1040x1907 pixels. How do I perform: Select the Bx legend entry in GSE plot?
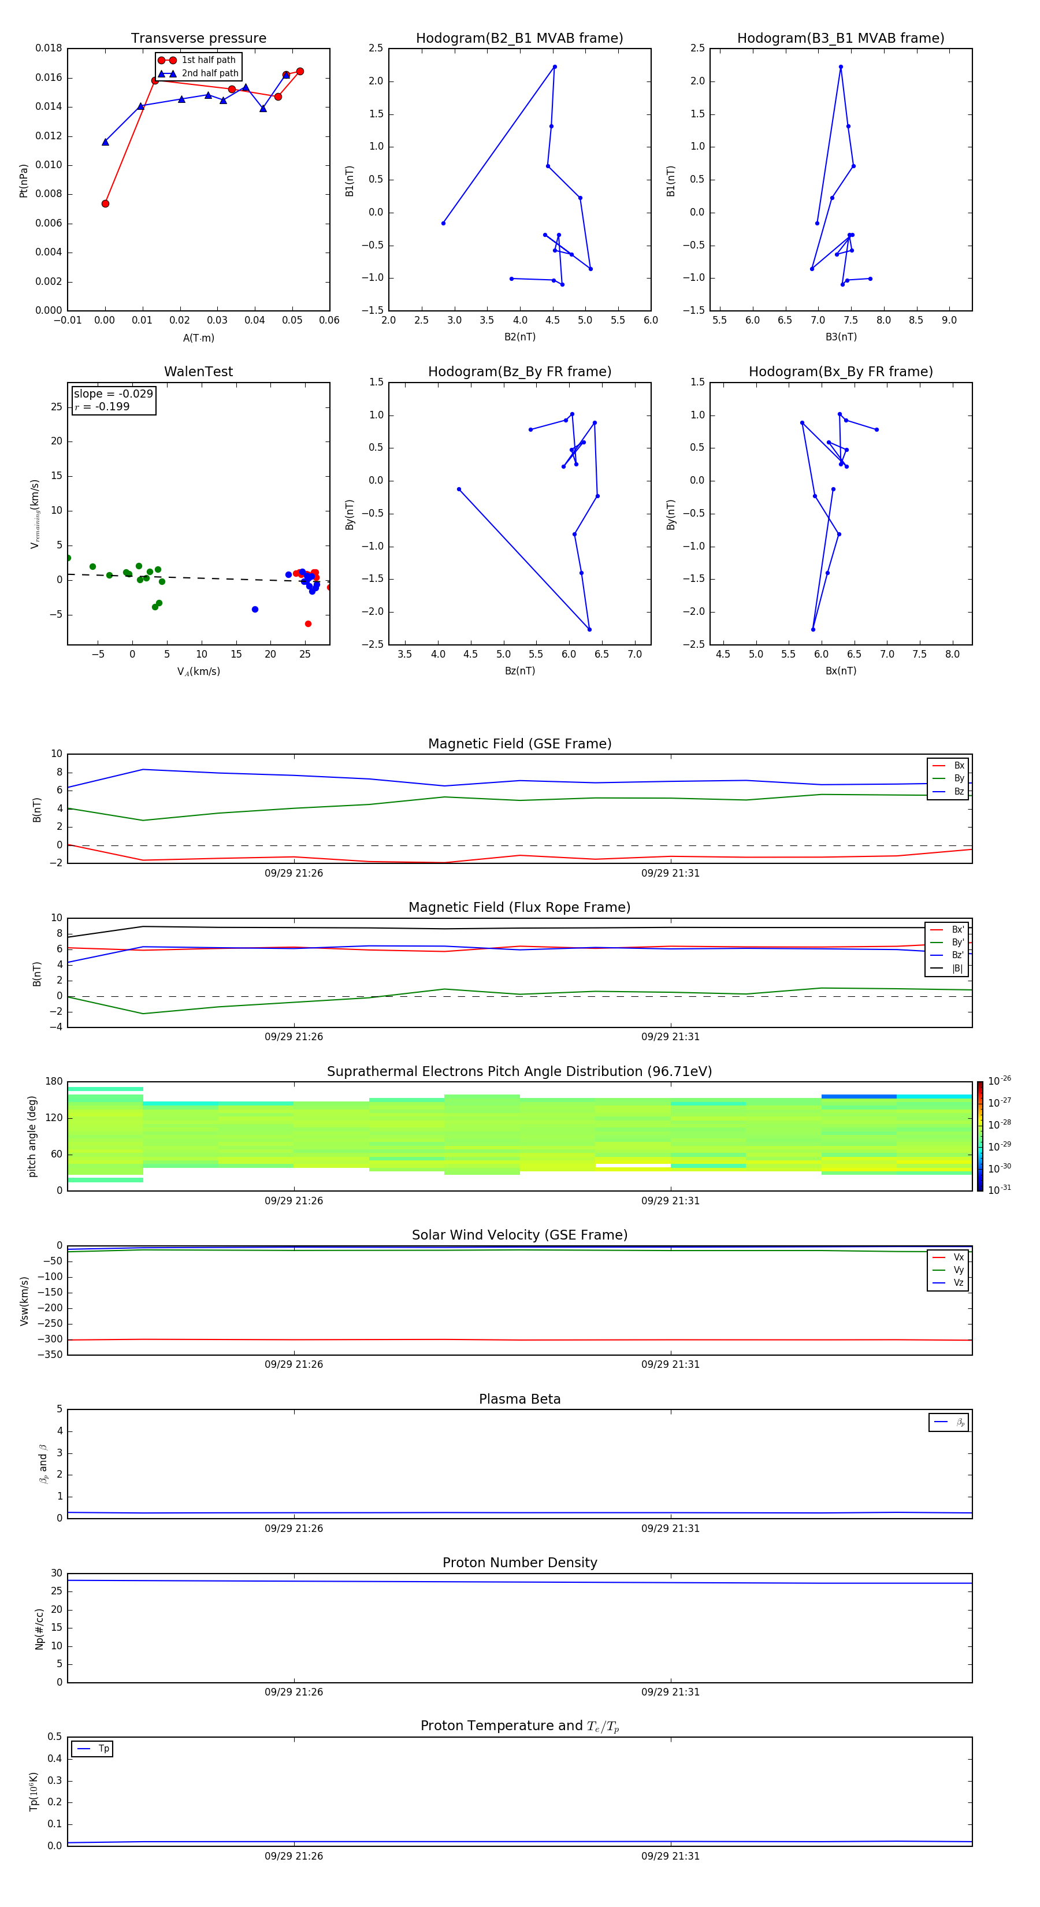point(948,766)
